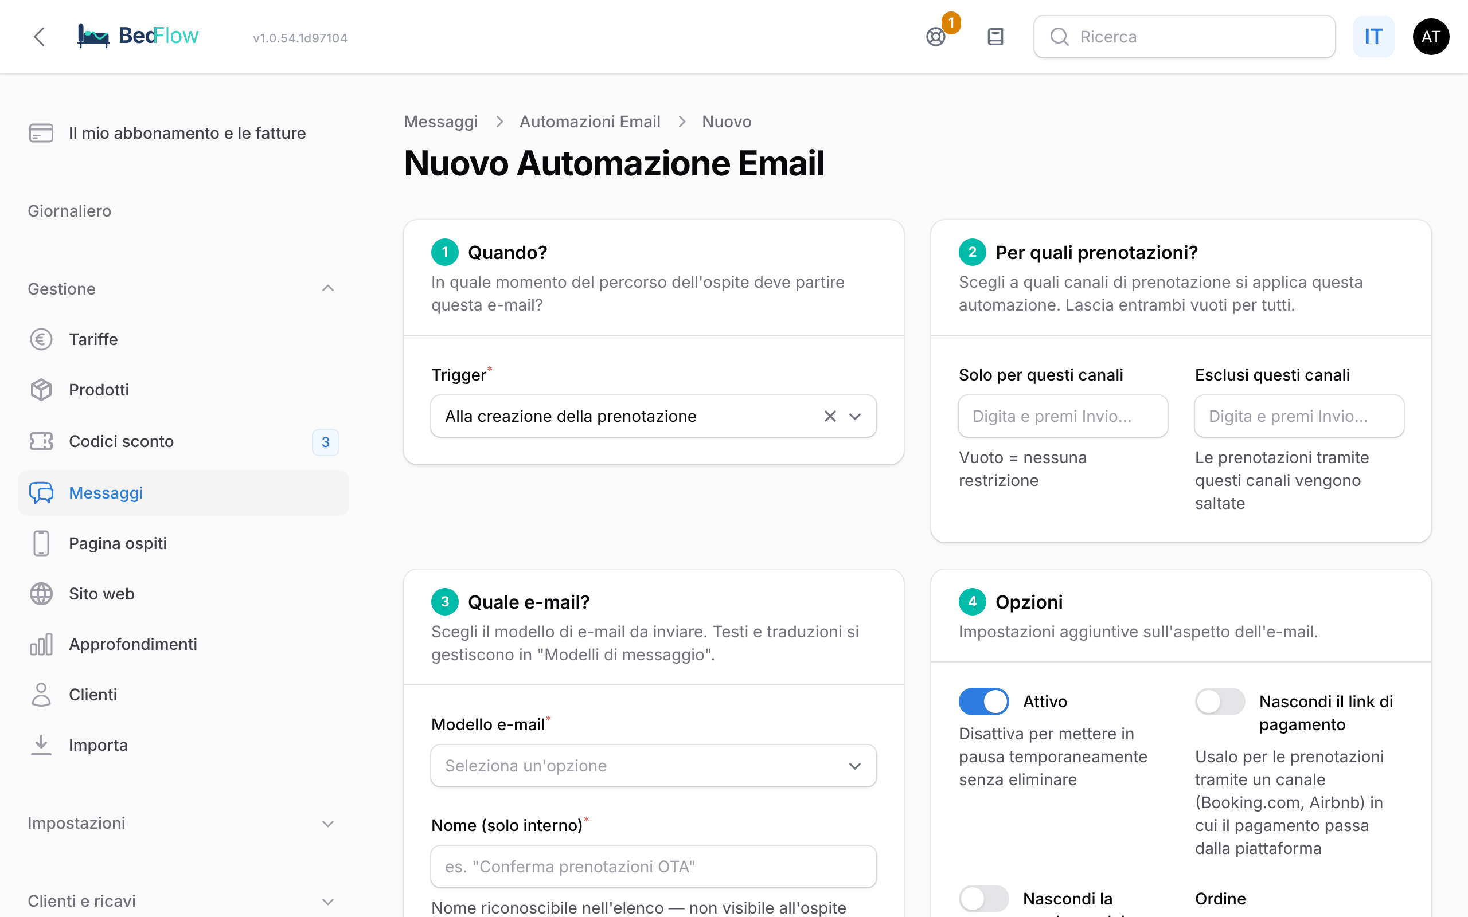Click the Nuovo breadcrumb item
This screenshot has height=917, width=1468.
tap(726, 122)
